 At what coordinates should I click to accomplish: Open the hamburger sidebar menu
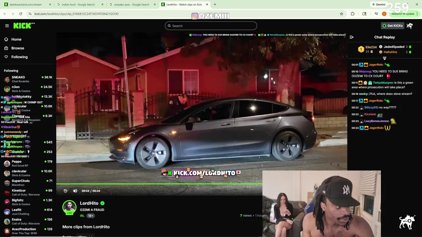click(x=7, y=26)
